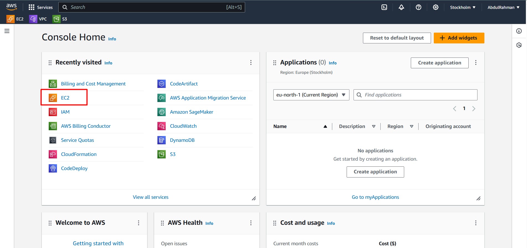
Task: Open the Services grid menu
Action: pos(41,7)
